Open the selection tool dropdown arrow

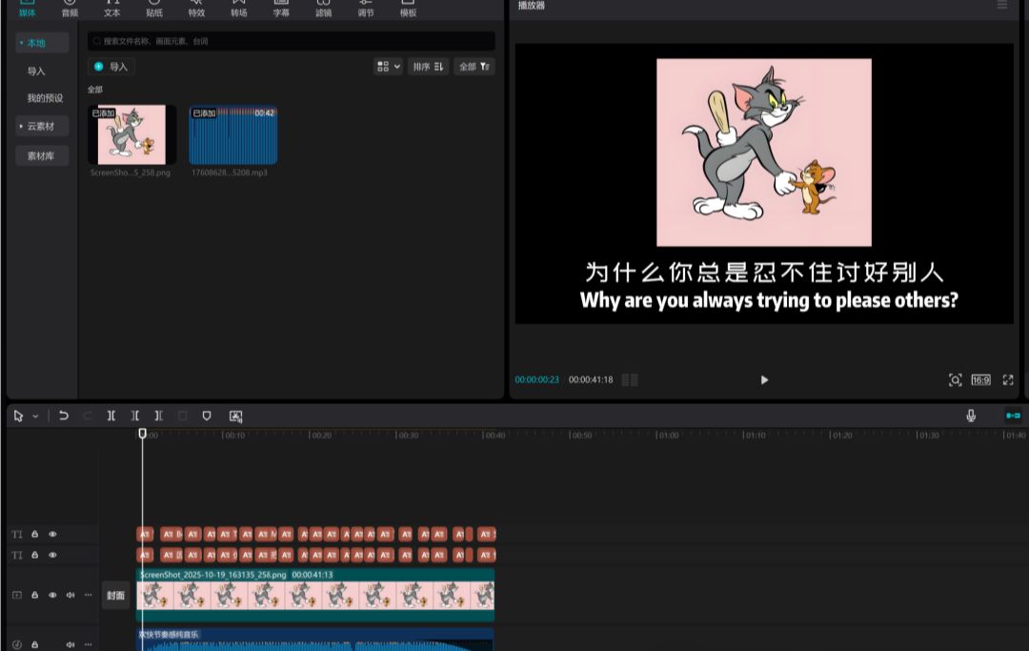36,416
